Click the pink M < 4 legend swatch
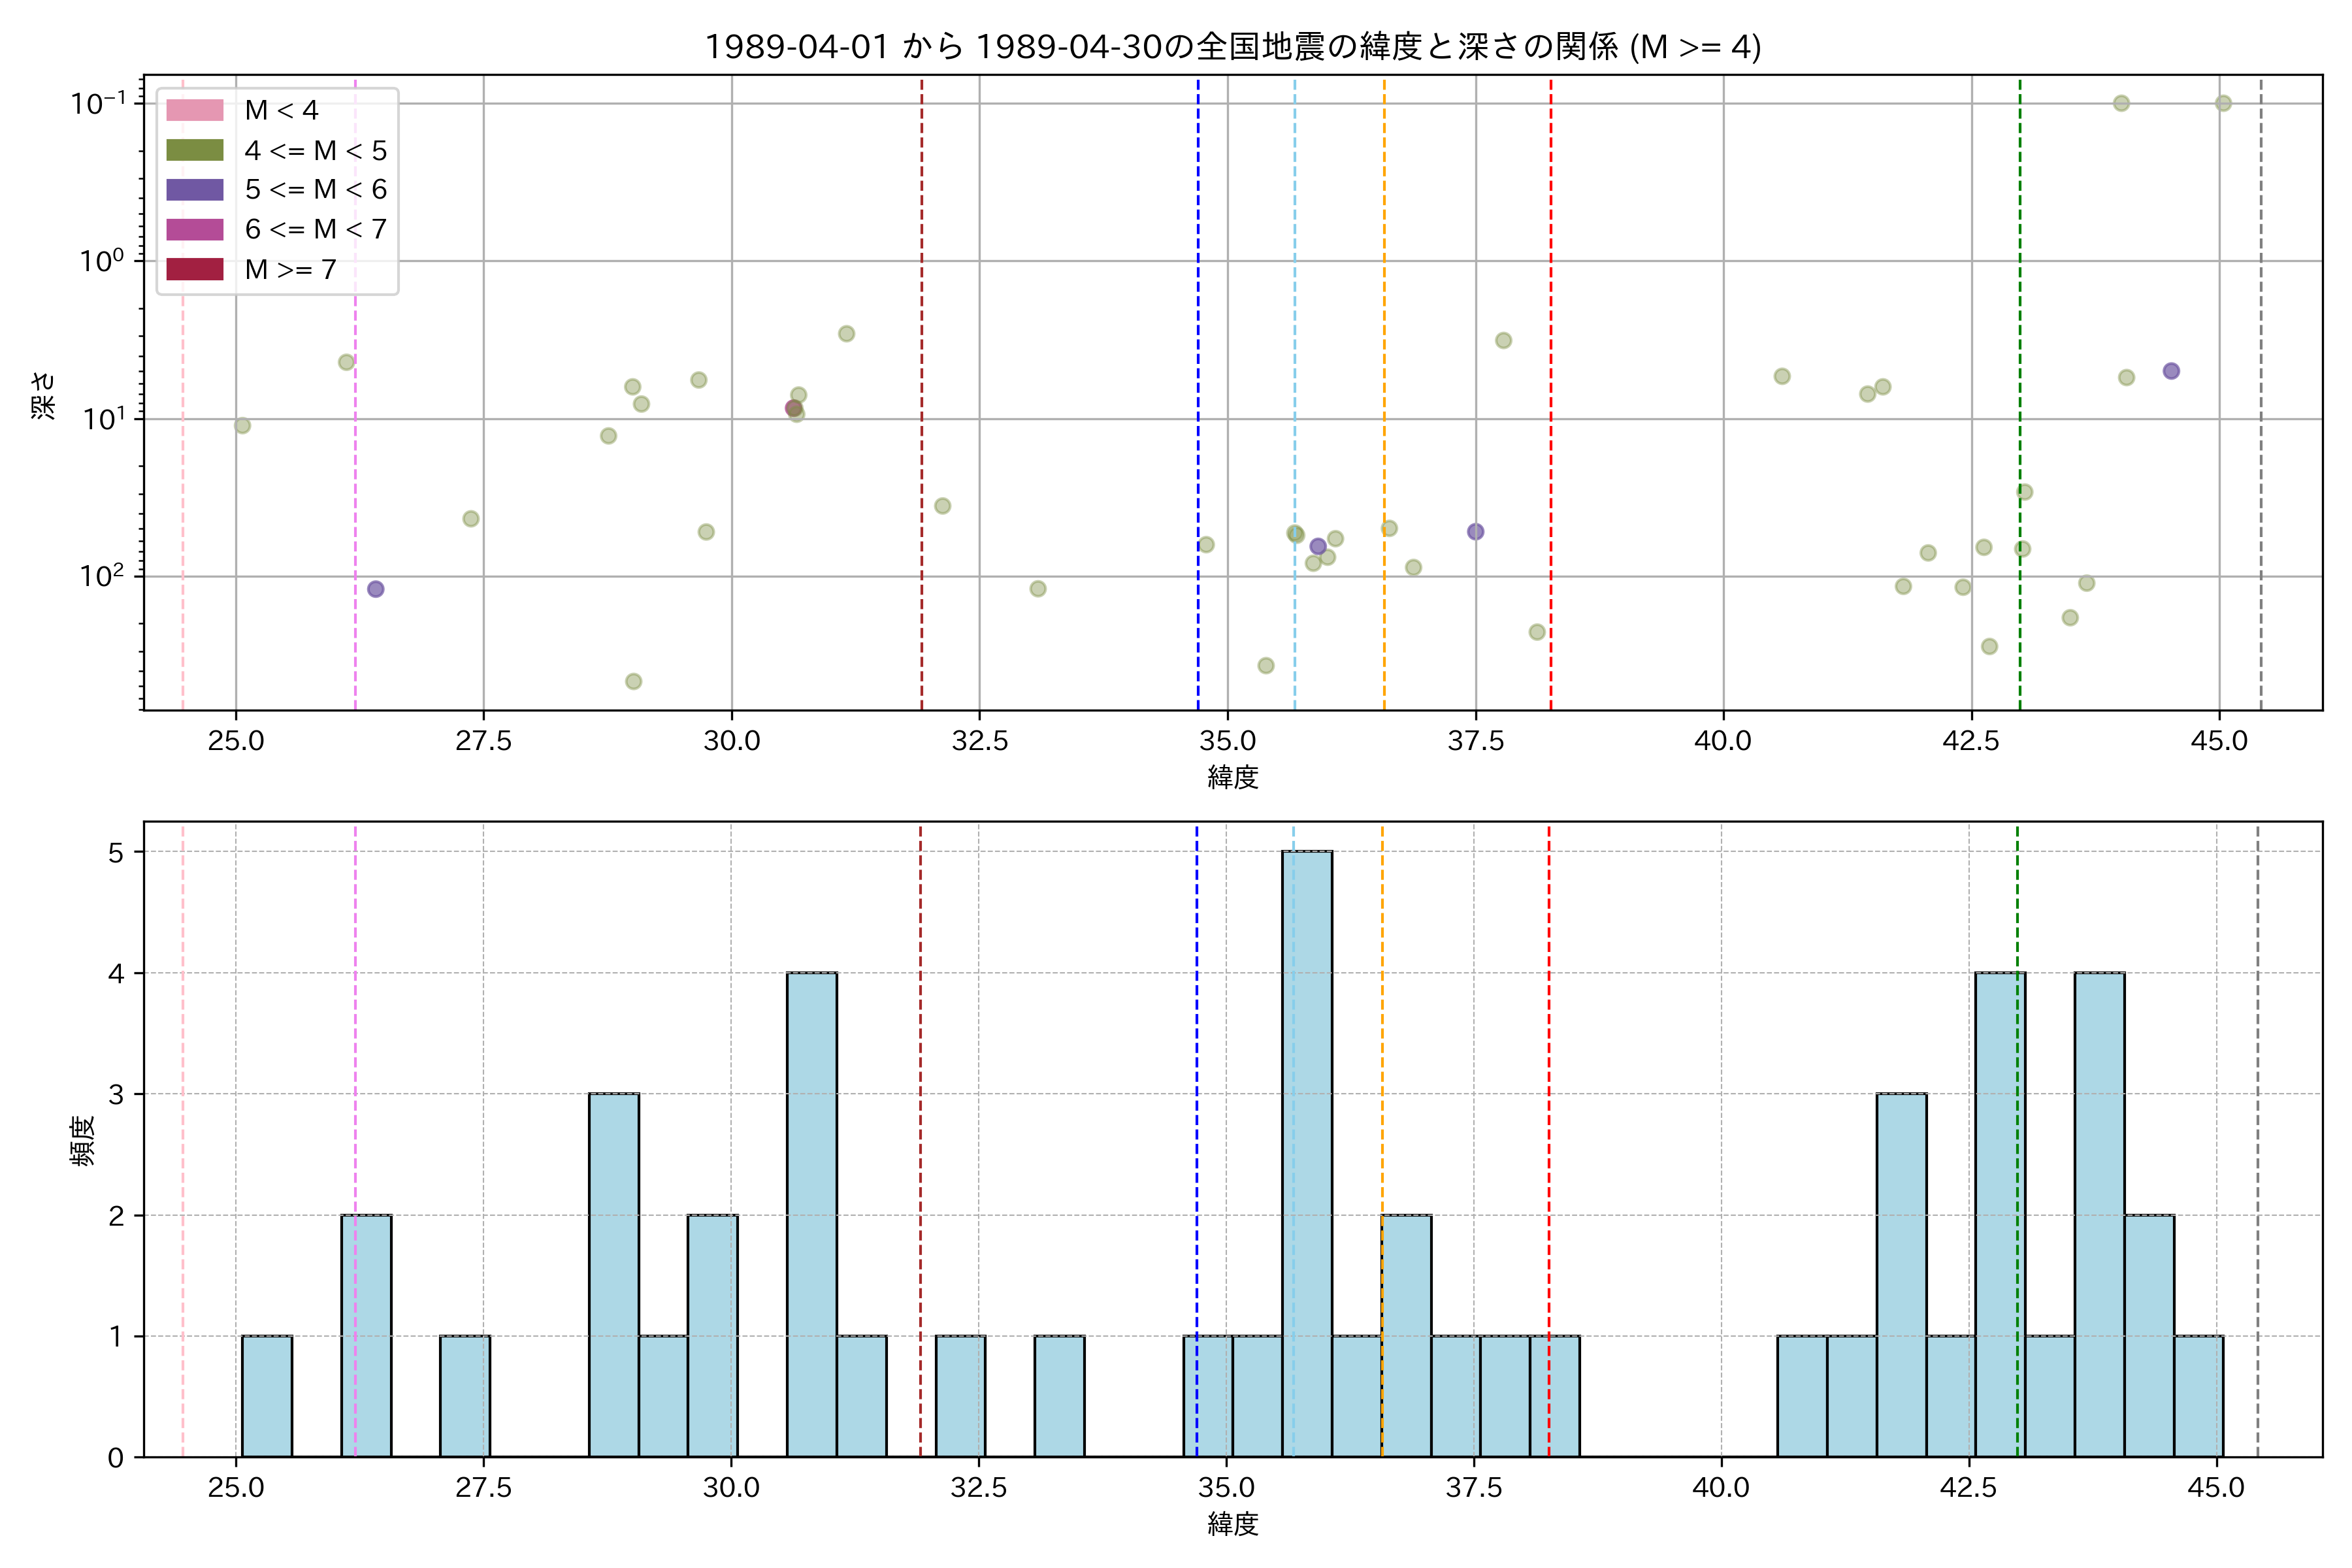 click(x=195, y=110)
